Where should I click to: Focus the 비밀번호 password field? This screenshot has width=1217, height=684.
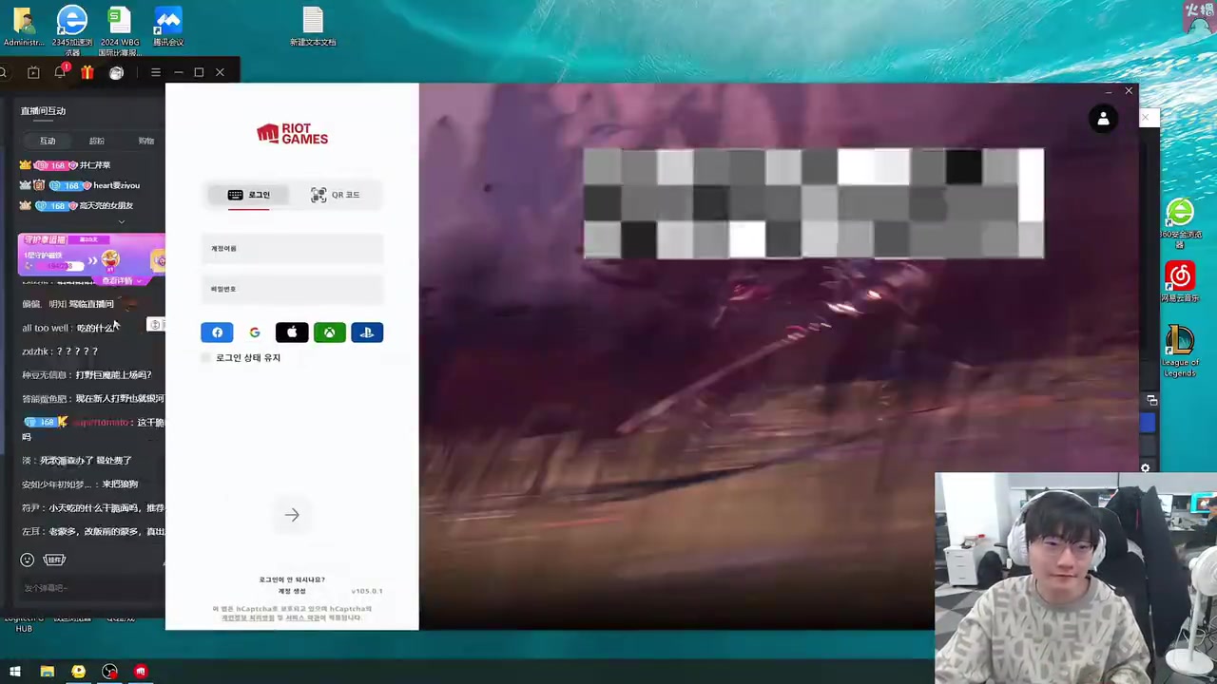click(292, 289)
